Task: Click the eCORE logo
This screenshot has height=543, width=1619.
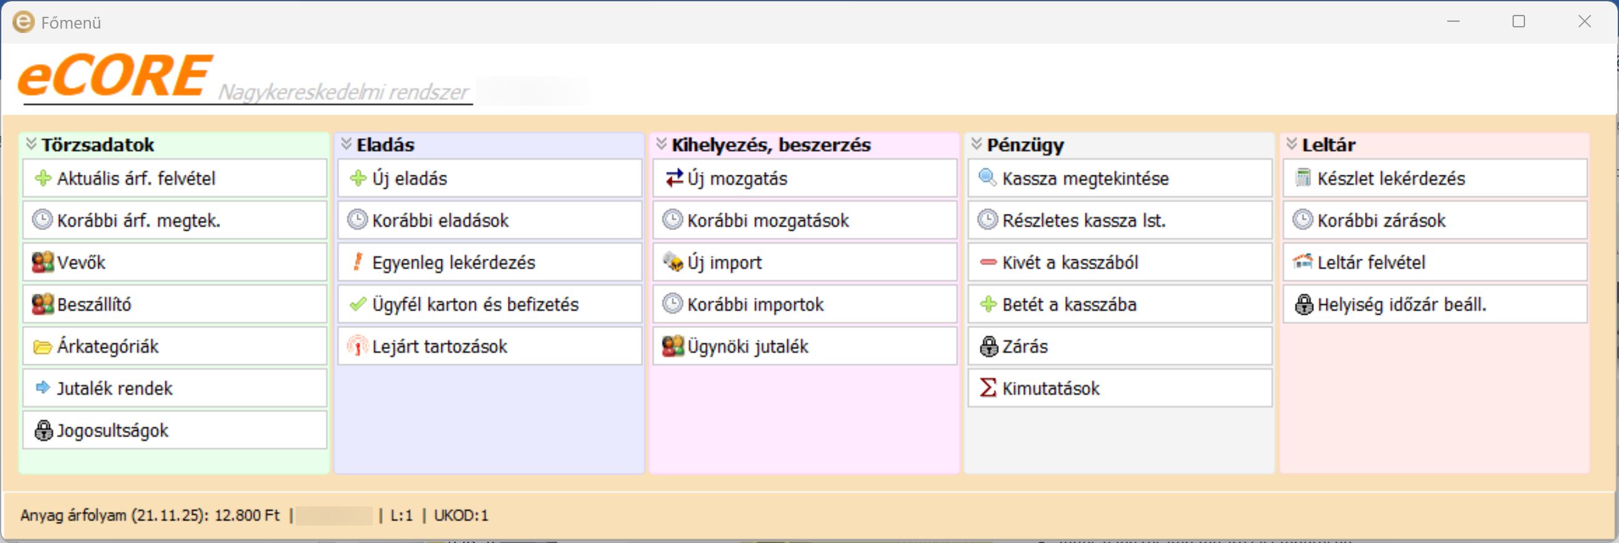Action: pos(115,76)
